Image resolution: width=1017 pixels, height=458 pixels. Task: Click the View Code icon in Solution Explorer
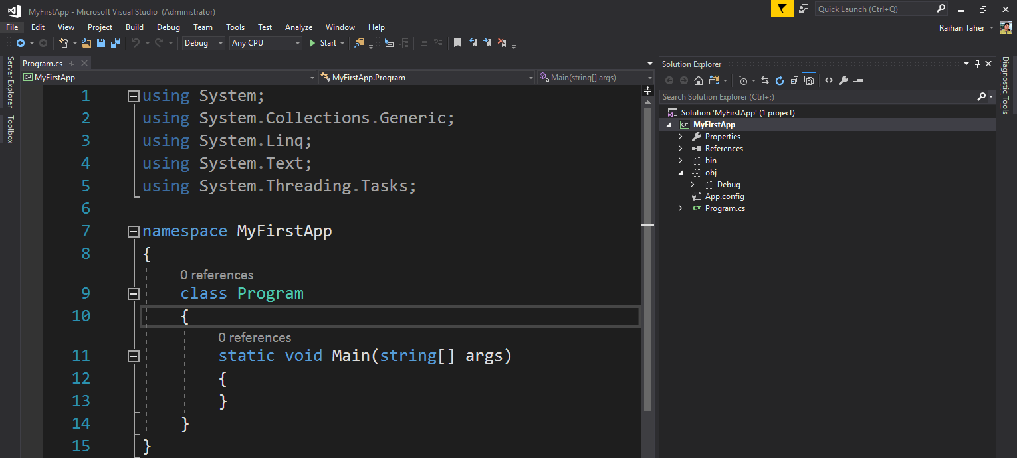click(829, 80)
